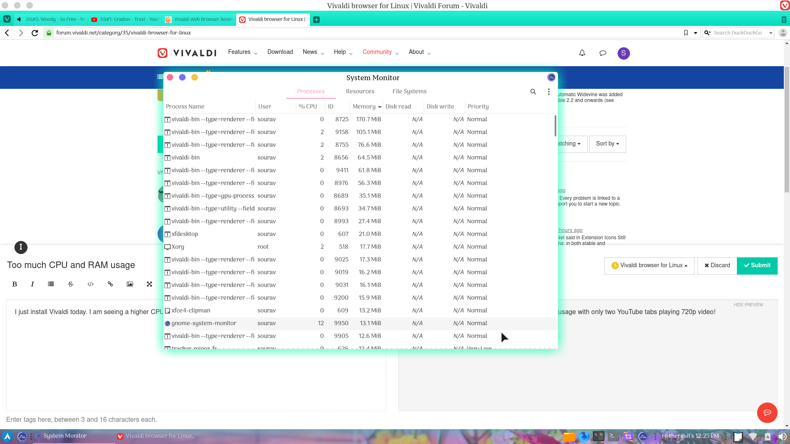Open forum notifications bell icon

tap(582, 53)
